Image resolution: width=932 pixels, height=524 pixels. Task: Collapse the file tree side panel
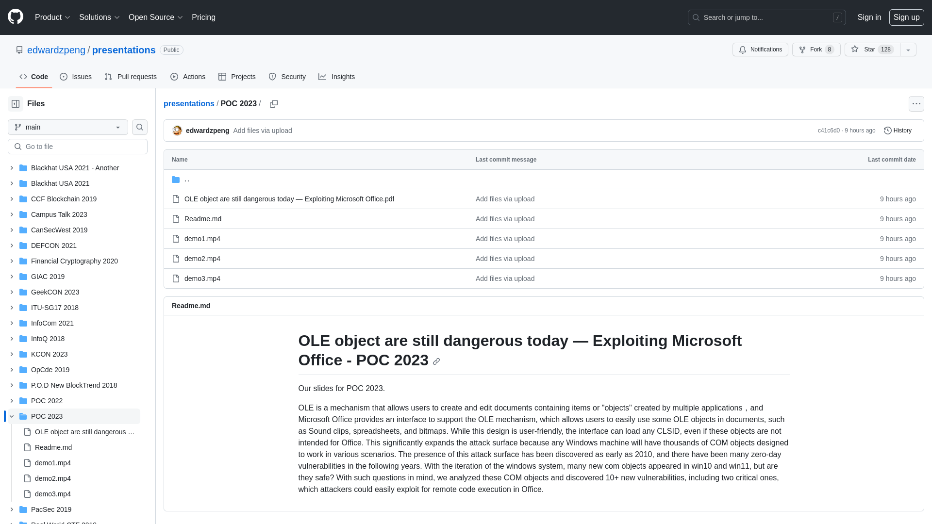click(16, 104)
